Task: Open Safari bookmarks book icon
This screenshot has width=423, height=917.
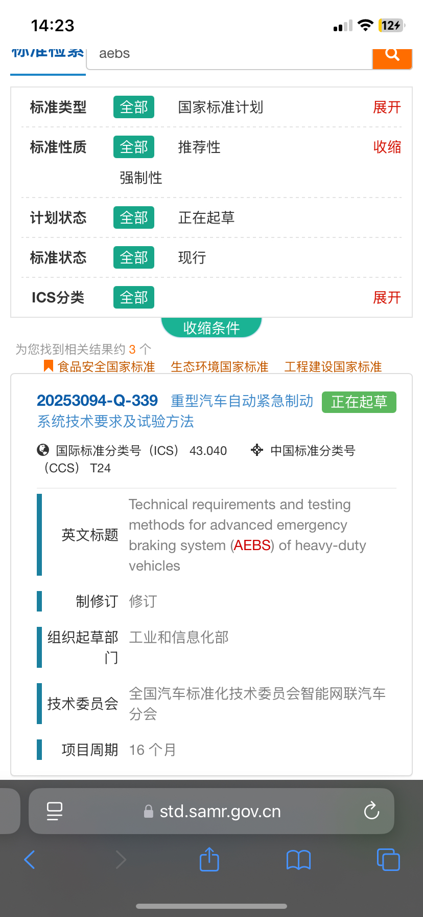Action: 298,860
